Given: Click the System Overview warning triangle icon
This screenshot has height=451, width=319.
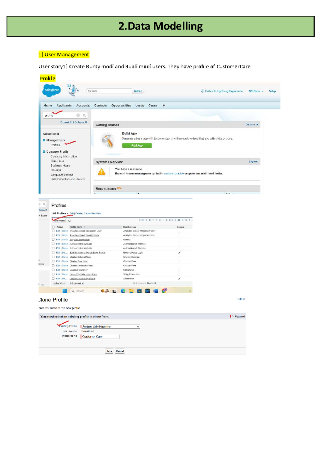Looking at the screenshot, I should click(102, 172).
